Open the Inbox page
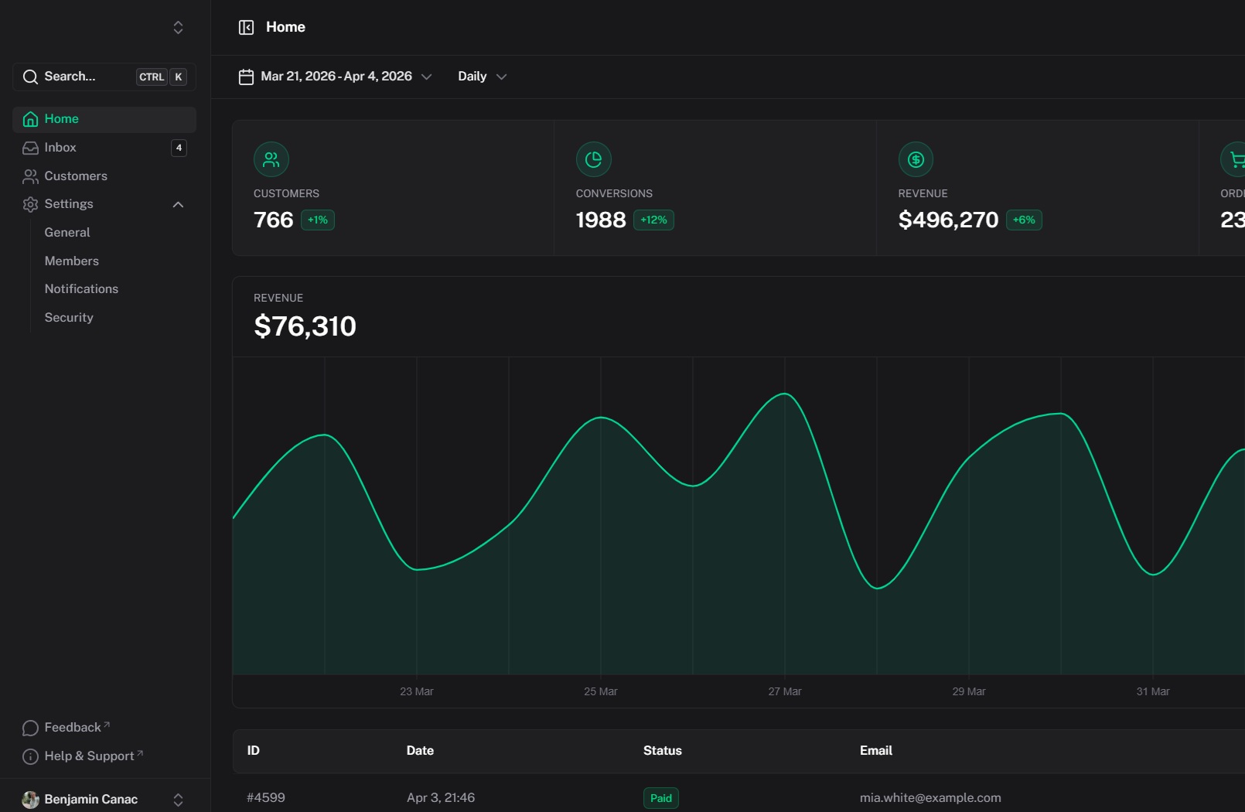1245x812 pixels. 60,148
